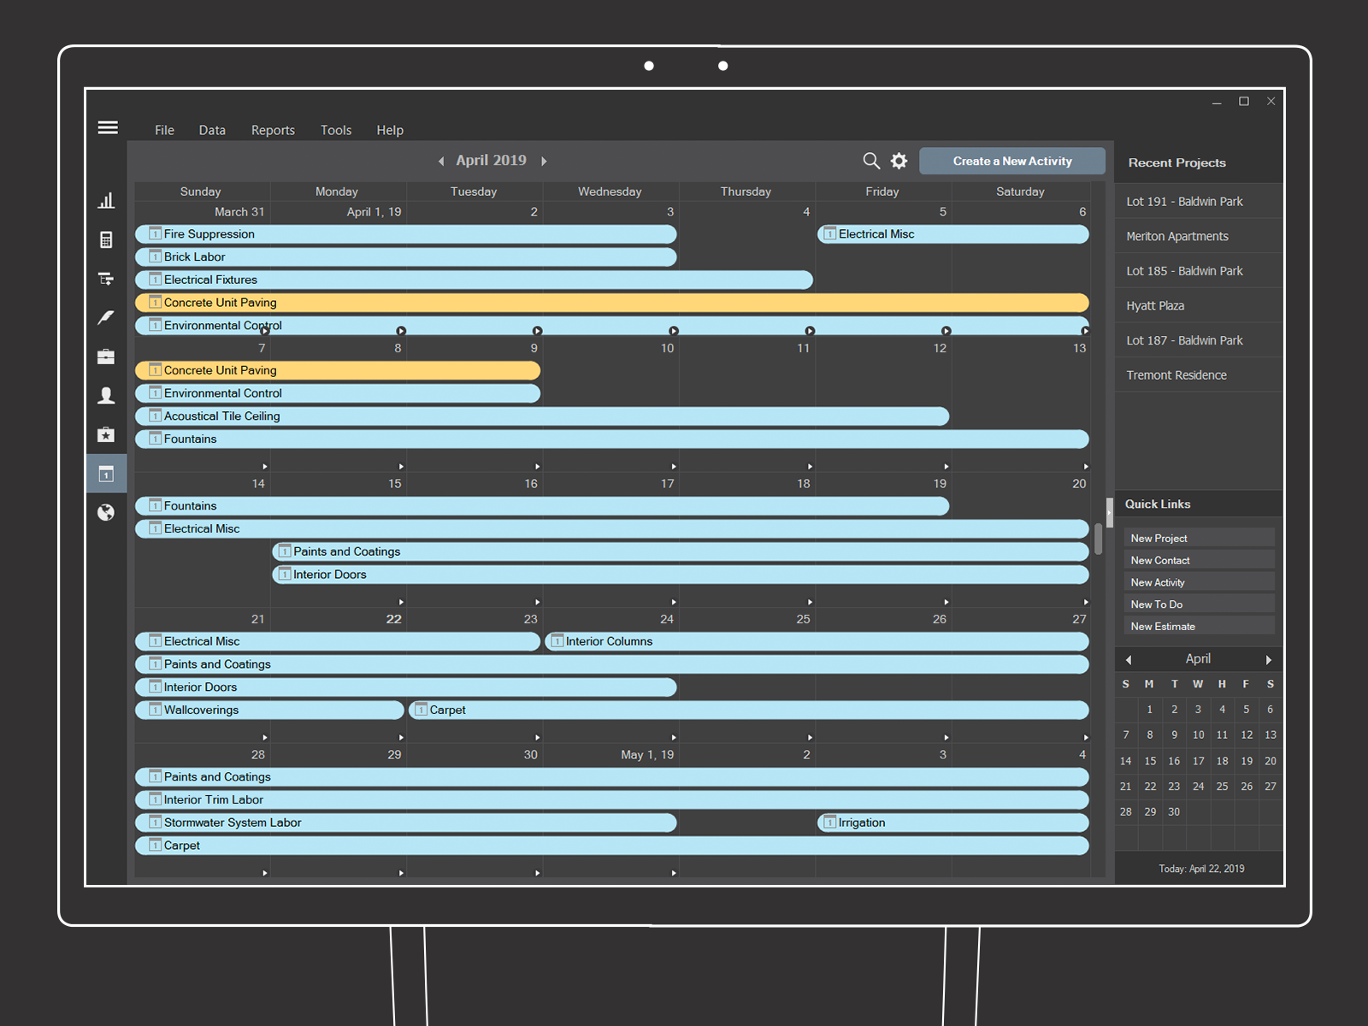Open the Help menu

pos(390,130)
